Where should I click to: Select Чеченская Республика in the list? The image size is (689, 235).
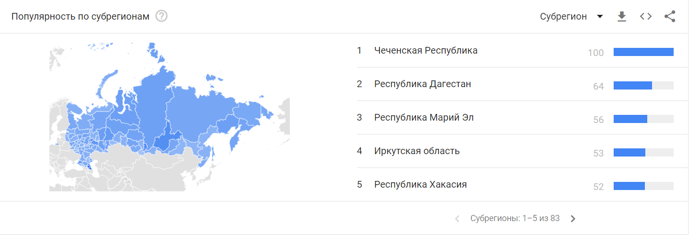(x=426, y=50)
